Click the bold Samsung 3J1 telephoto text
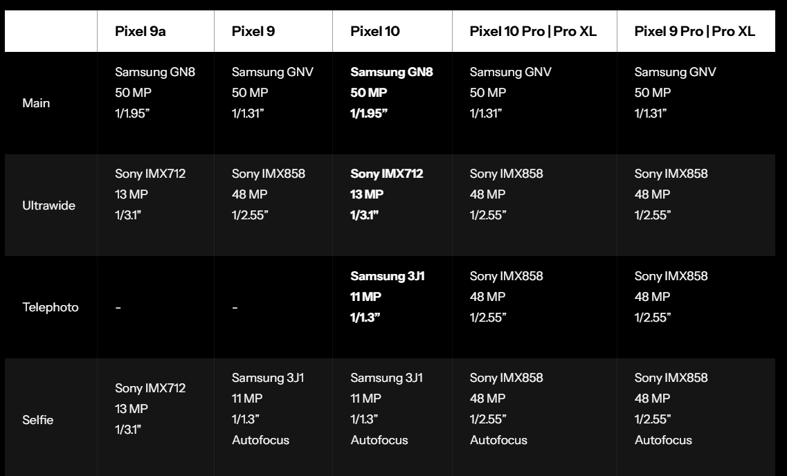Screen dimensions: 787x476 388,276
